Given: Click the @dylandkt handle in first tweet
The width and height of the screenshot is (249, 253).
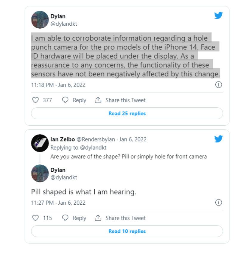Looking at the screenshot, I should point(64,24).
